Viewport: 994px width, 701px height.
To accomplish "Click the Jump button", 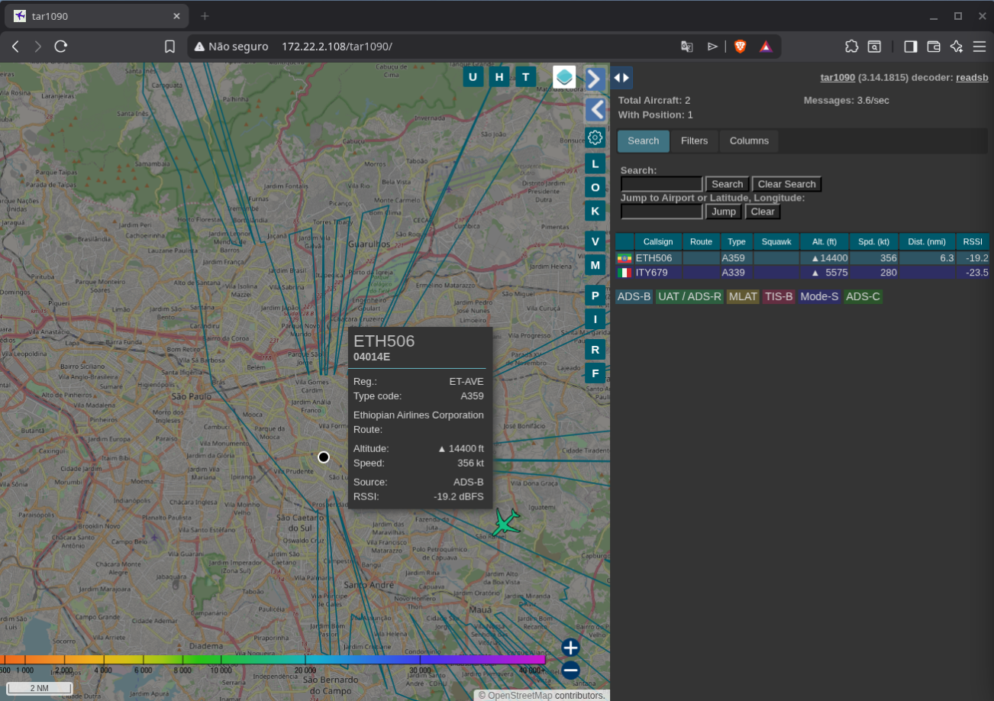I will click(724, 212).
